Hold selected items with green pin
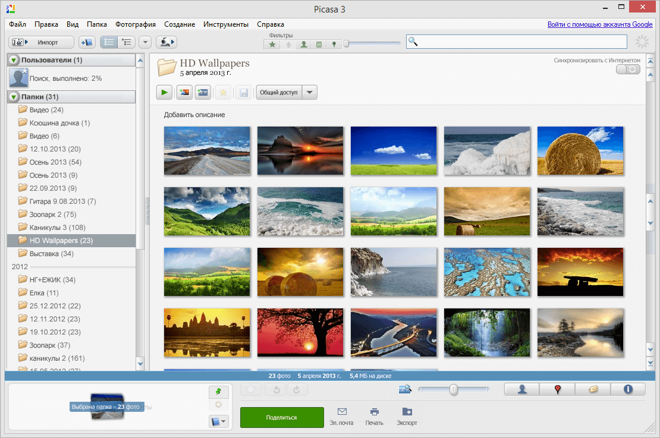This screenshot has width=660, height=438. click(x=218, y=392)
